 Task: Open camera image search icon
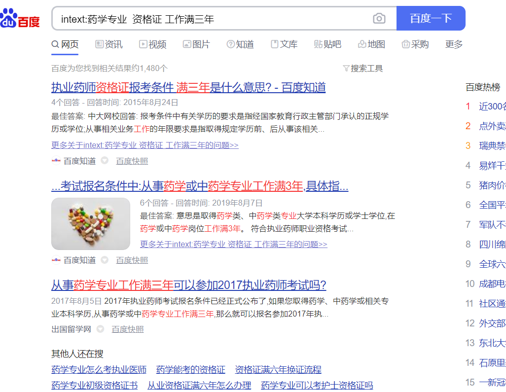click(379, 18)
